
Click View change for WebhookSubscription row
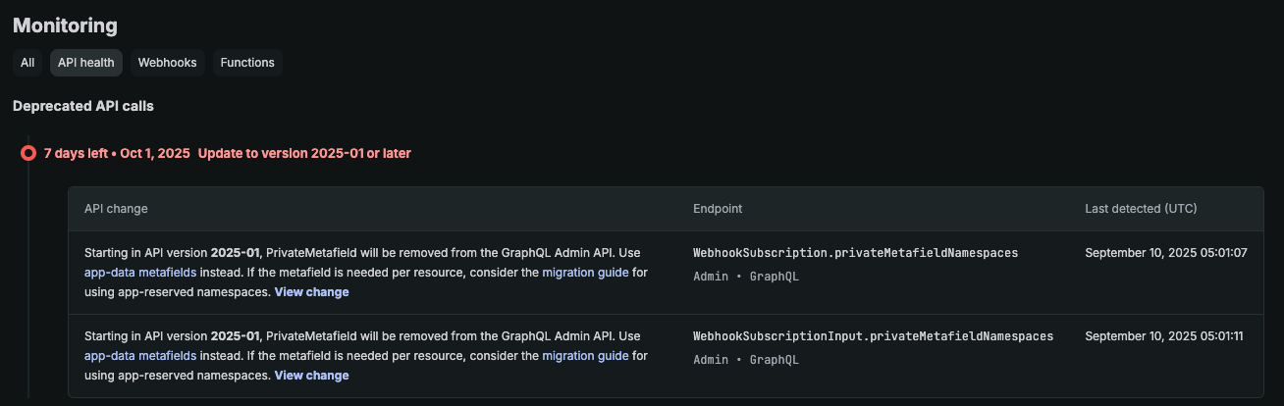[311, 292]
